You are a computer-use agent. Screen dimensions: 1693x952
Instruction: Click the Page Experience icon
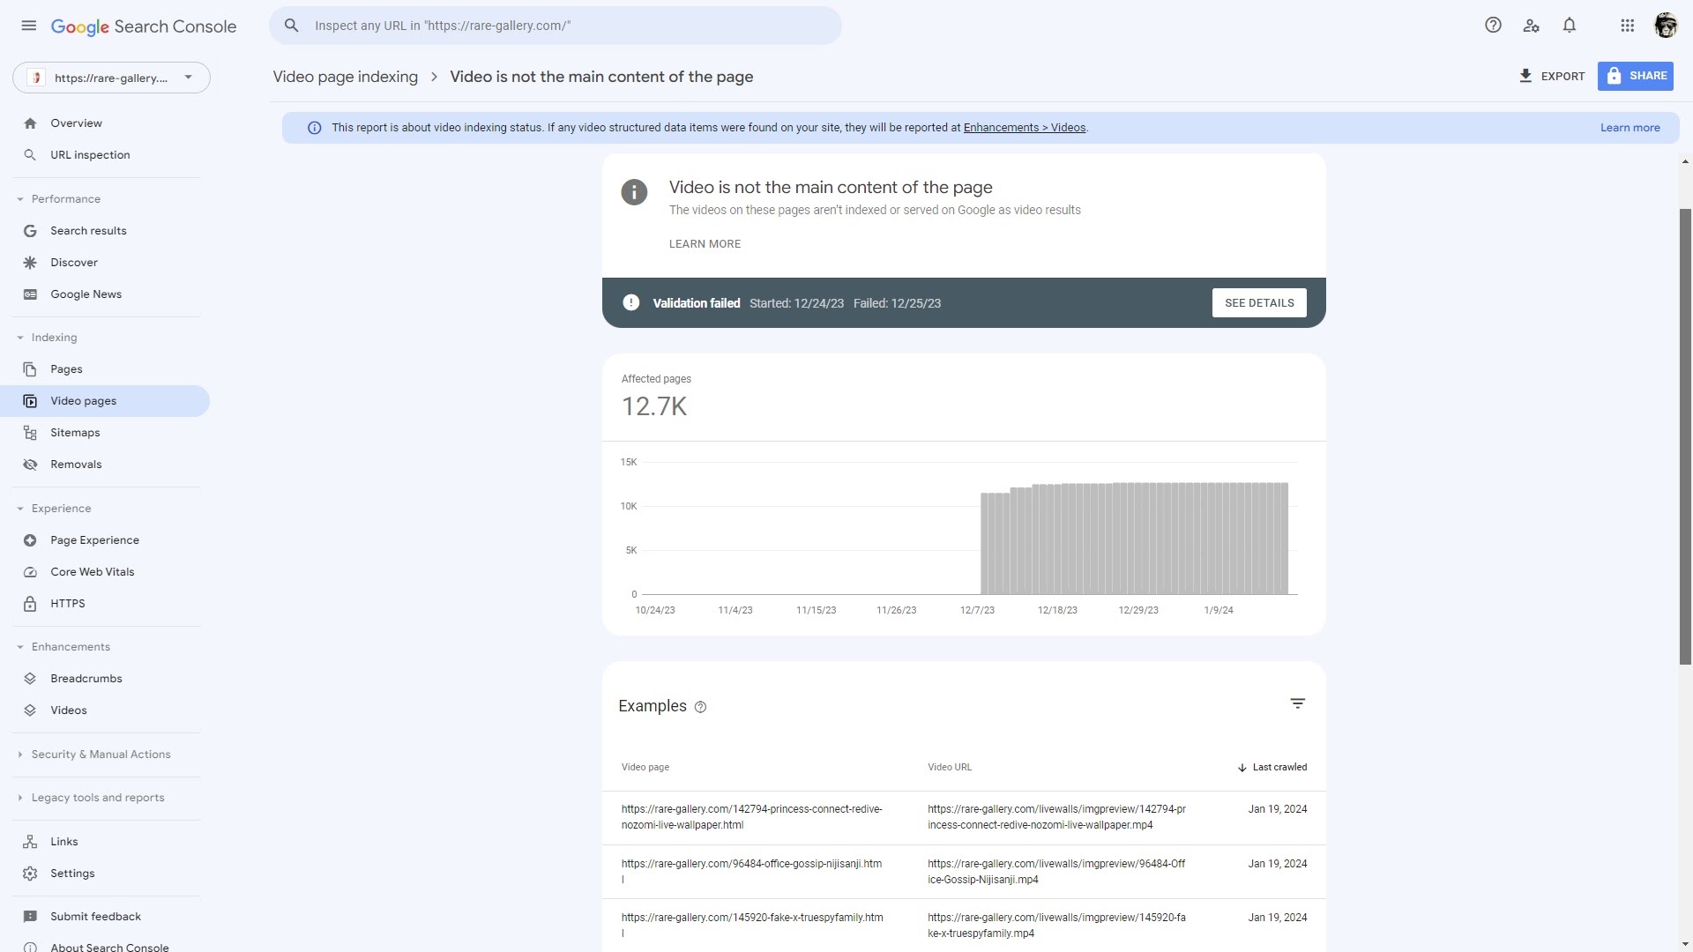tap(30, 540)
